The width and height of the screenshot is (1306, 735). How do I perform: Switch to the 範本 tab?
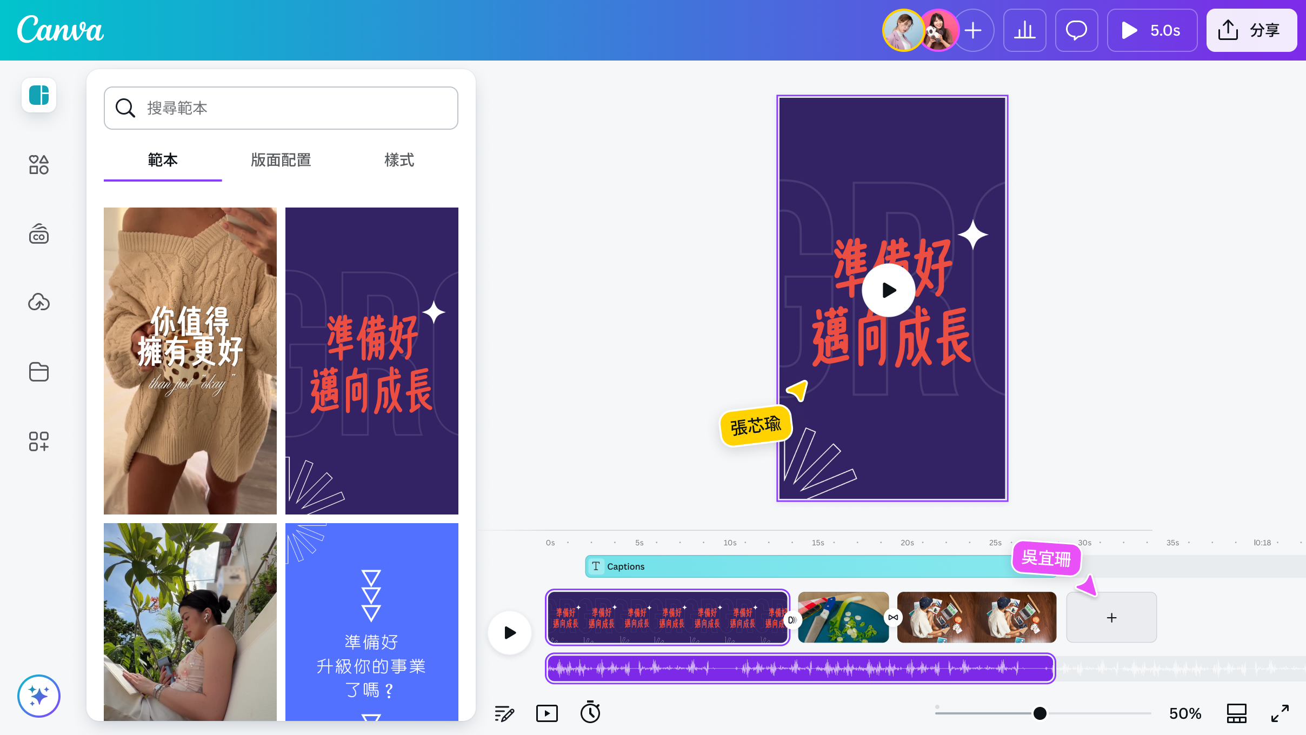tap(163, 160)
